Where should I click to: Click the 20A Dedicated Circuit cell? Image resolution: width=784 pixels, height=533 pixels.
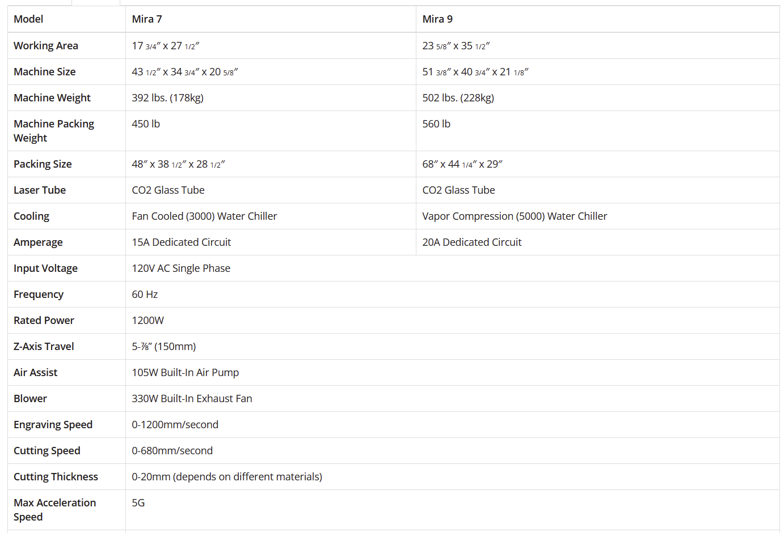471,242
